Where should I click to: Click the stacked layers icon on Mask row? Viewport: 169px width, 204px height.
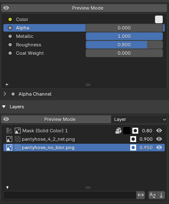pos(118,131)
